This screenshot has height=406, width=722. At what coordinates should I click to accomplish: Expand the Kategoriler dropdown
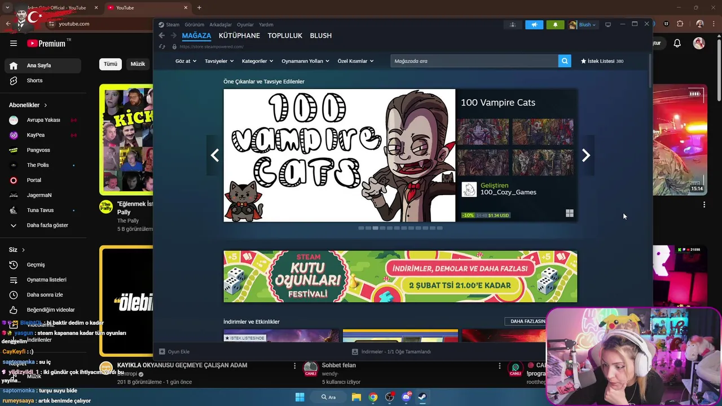tap(257, 61)
